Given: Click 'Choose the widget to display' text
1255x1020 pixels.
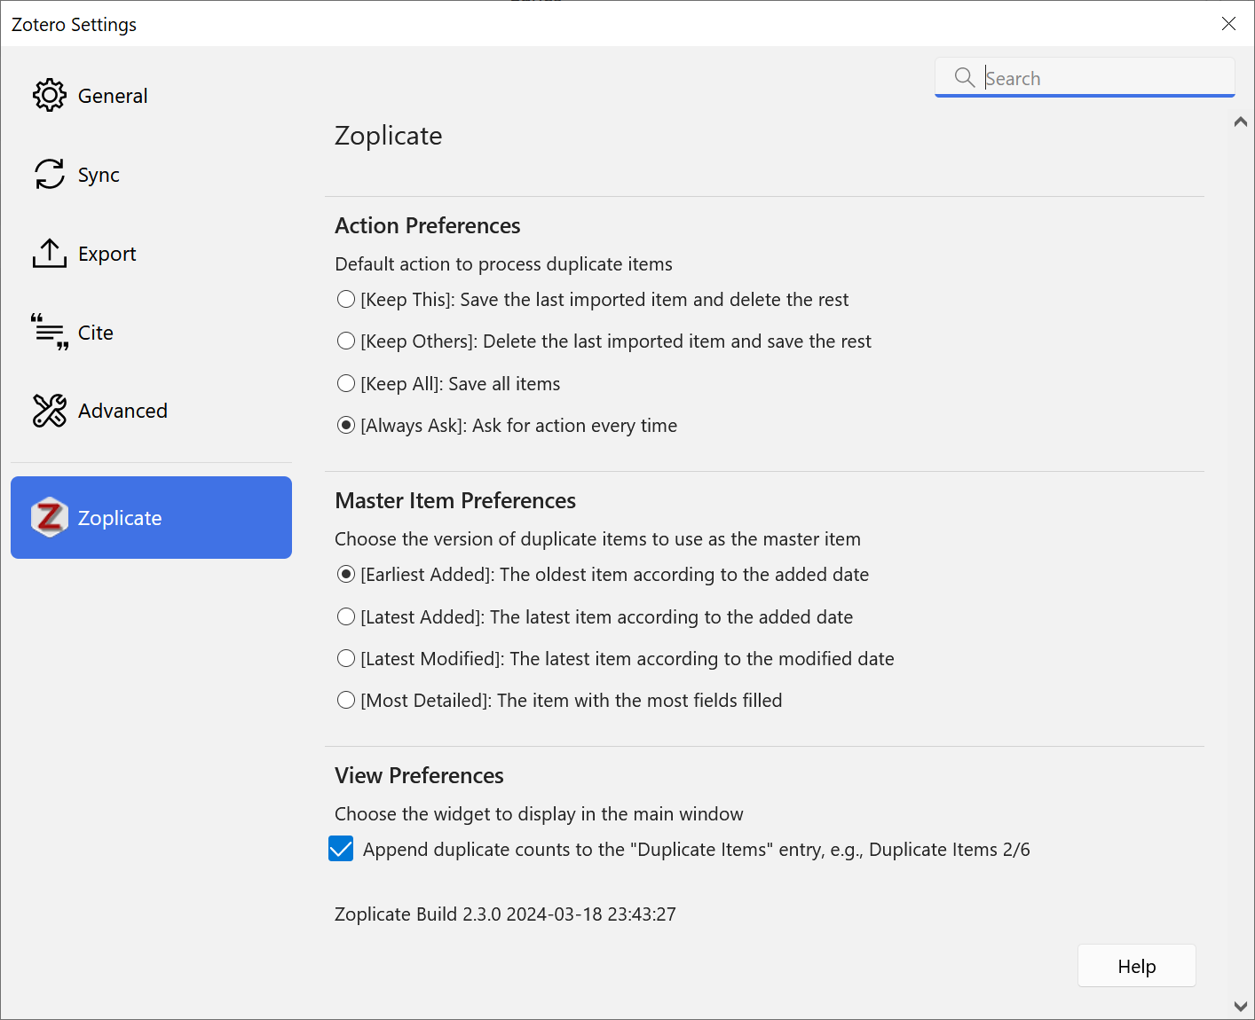Looking at the screenshot, I should pos(539,813).
